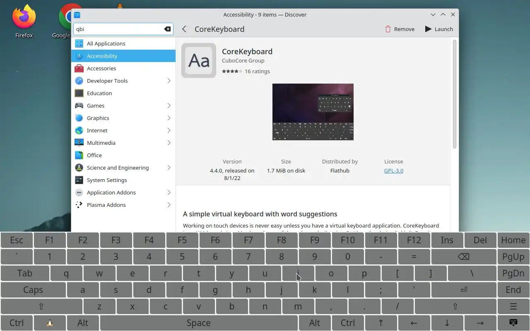530x331 pixels.
Task: Tap the F12 function key
Action: pos(414,240)
